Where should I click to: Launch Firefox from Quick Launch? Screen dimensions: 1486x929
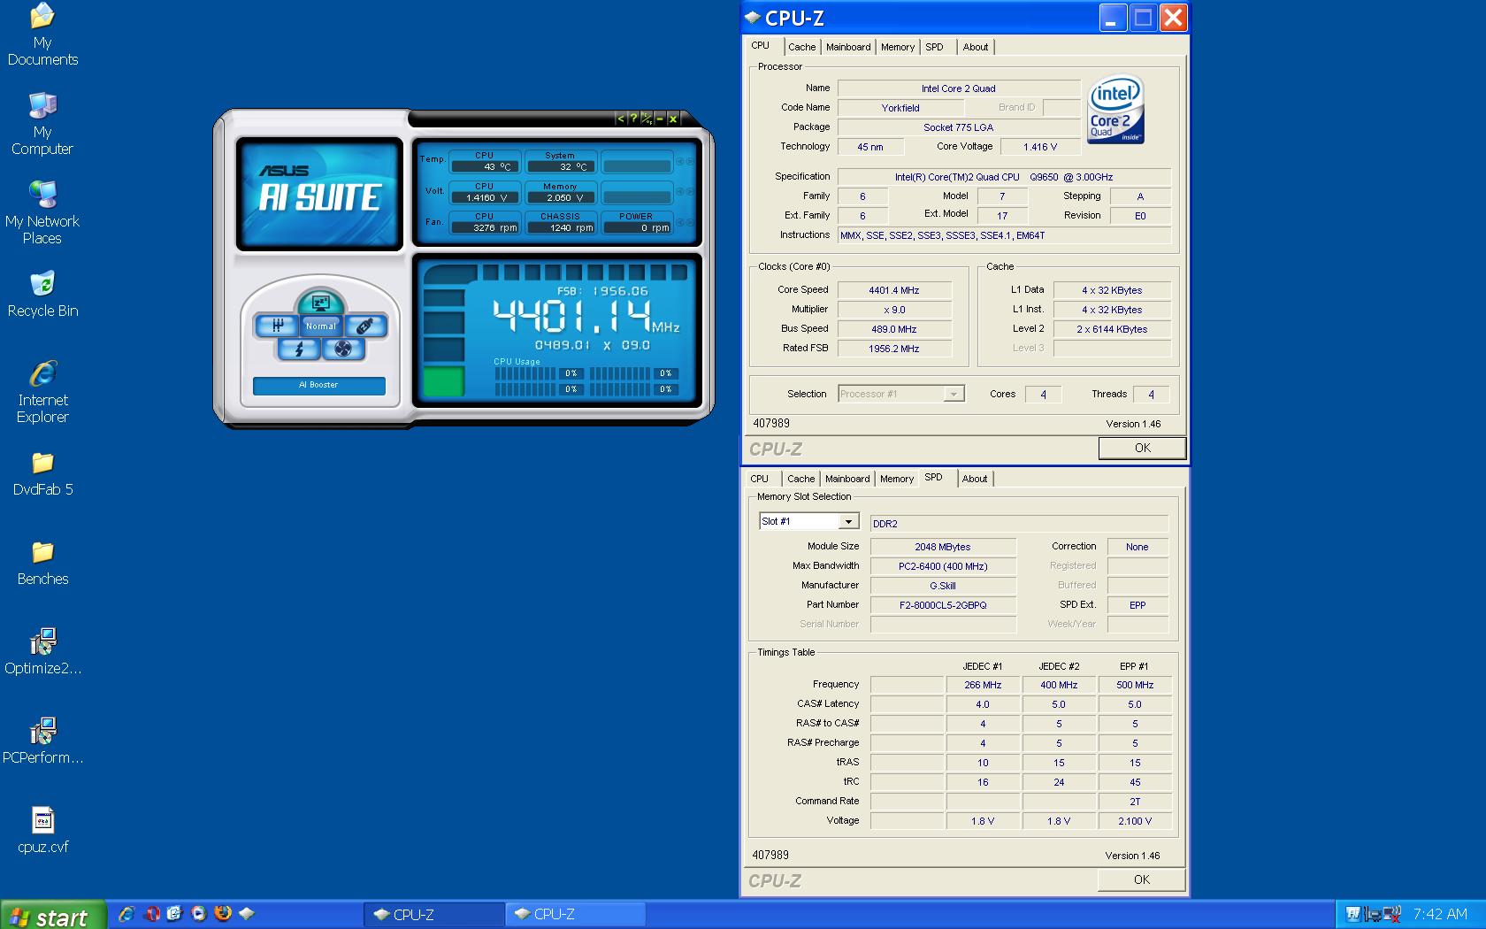click(x=223, y=915)
